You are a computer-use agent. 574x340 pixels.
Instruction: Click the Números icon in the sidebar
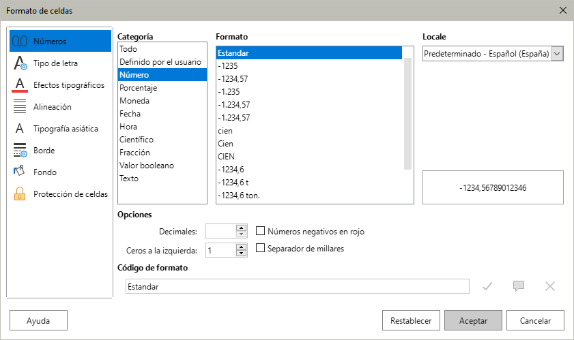pos(20,42)
